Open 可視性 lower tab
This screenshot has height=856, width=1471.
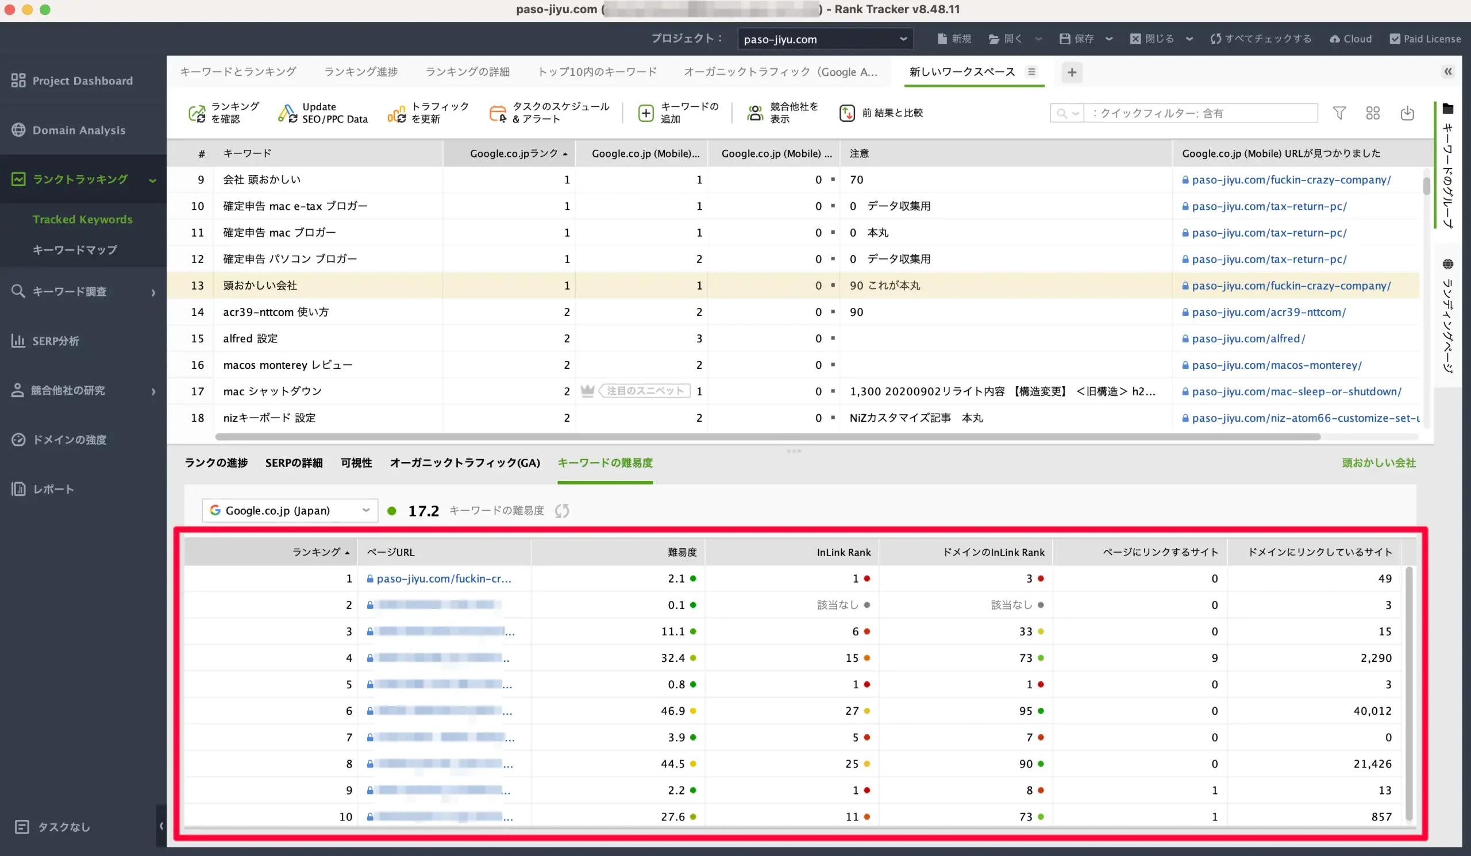pos(356,462)
